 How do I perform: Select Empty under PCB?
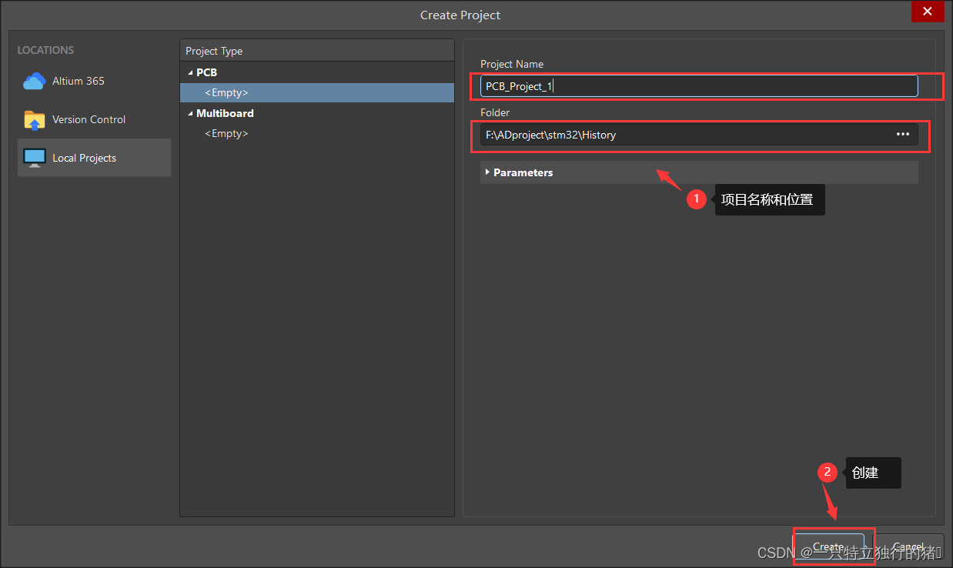pos(317,92)
